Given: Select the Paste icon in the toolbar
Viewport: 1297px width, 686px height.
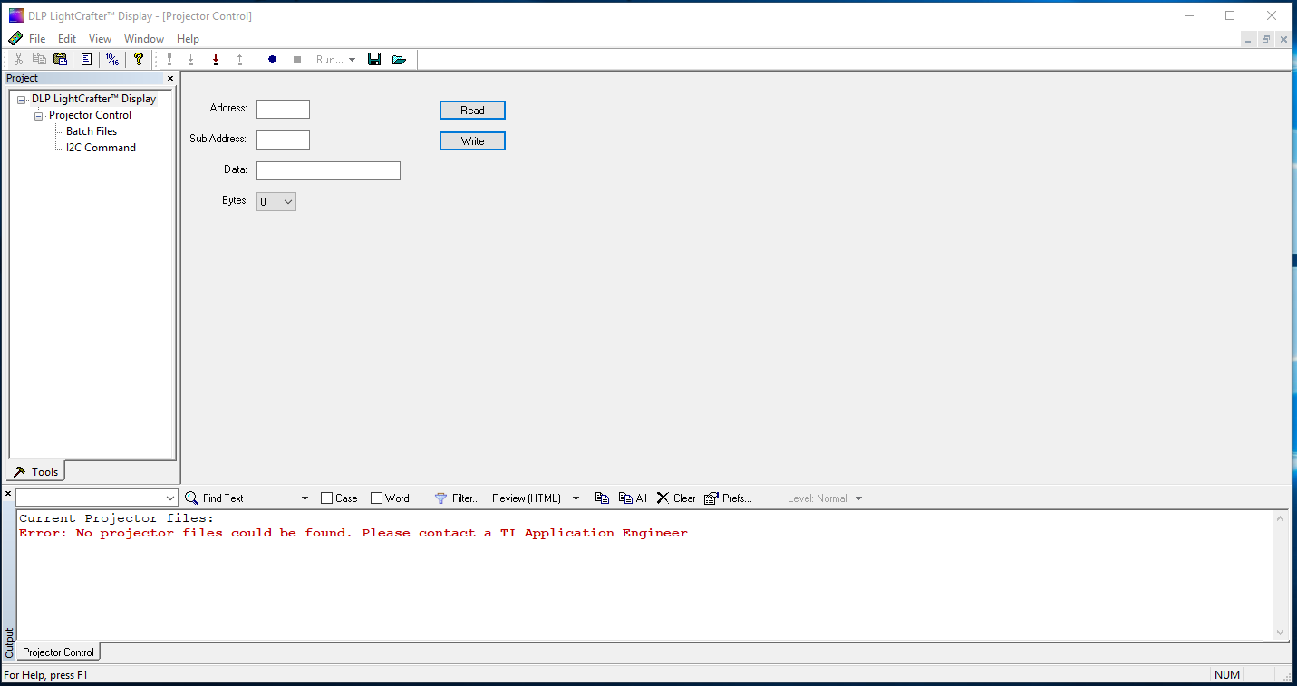Looking at the screenshot, I should pyautogui.click(x=60, y=59).
